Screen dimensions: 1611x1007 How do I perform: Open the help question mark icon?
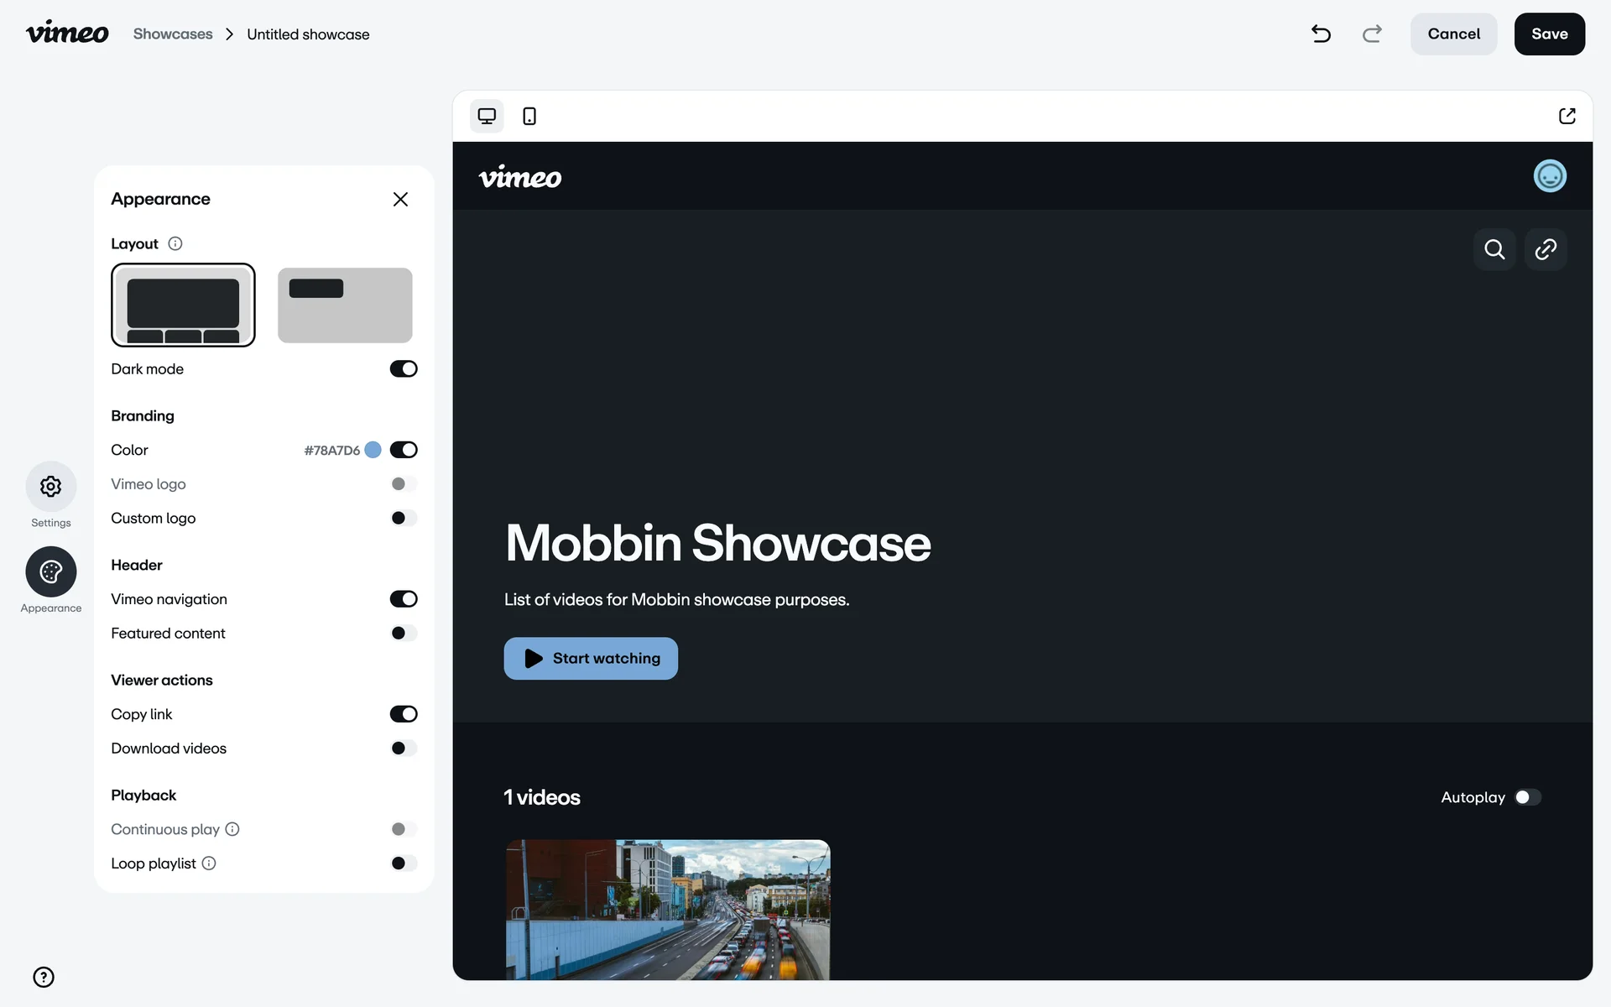[x=44, y=977]
